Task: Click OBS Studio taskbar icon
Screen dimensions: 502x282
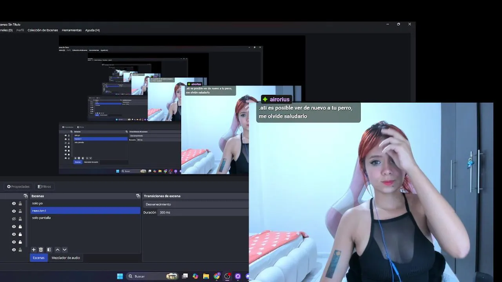Action: pyautogui.click(x=227, y=276)
